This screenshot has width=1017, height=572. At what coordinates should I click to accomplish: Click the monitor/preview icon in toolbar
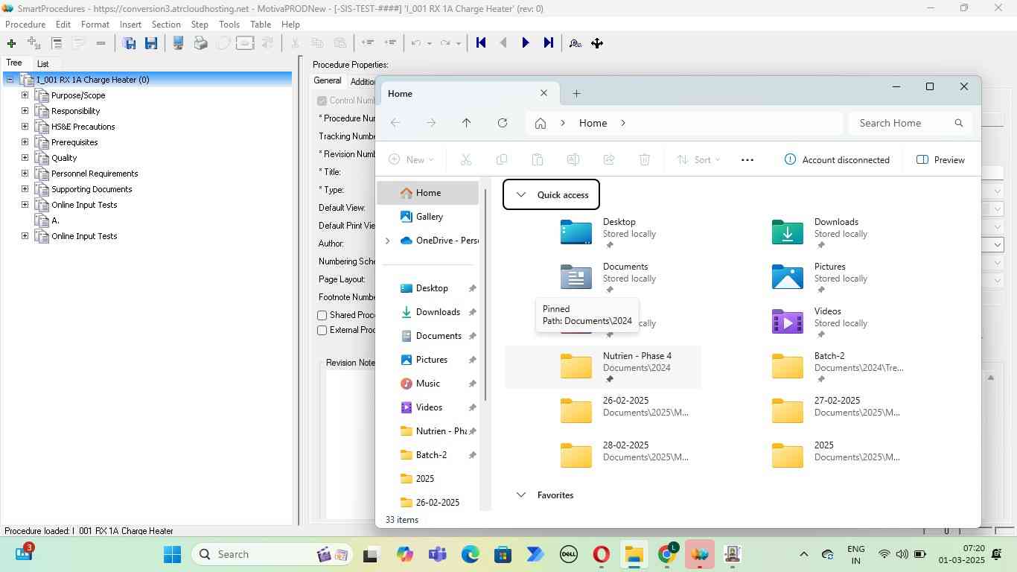tap(178, 43)
